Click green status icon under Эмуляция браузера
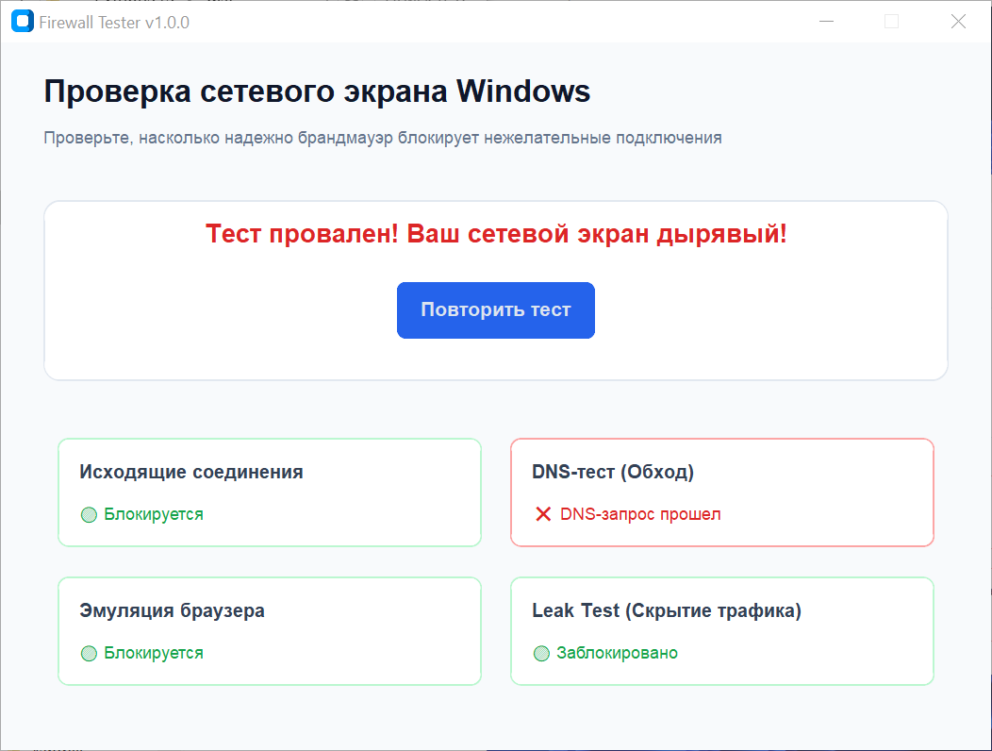This screenshot has height=751, width=992. coord(89,654)
